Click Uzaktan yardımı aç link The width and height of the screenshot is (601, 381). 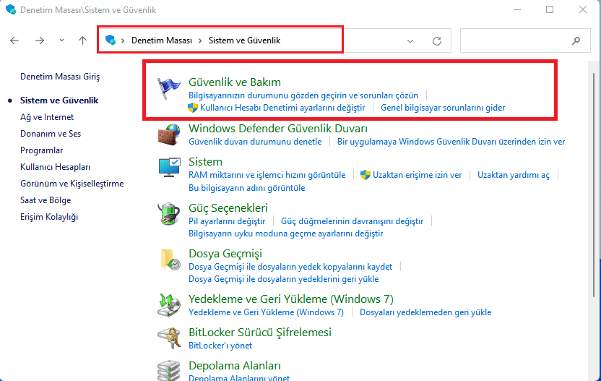(x=513, y=175)
